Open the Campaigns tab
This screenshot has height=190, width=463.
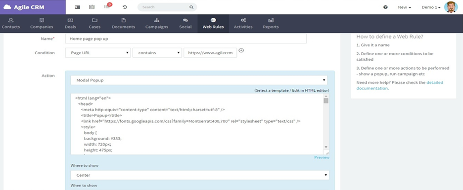157,24
